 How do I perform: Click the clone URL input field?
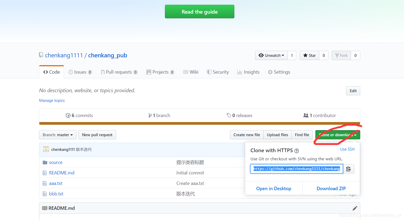pyautogui.click(x=297, y=169)
